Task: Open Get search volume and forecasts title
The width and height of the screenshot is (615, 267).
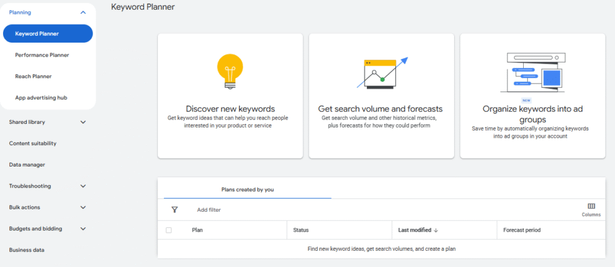Action: (380, 109)
